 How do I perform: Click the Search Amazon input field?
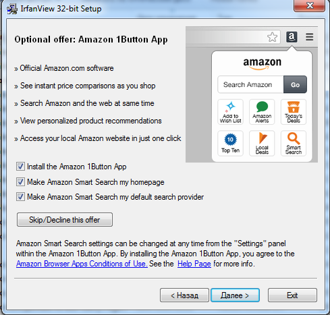pyautogui.click(x=250, y=84)
